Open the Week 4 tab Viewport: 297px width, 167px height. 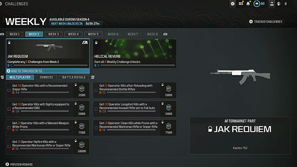(73, 34)
